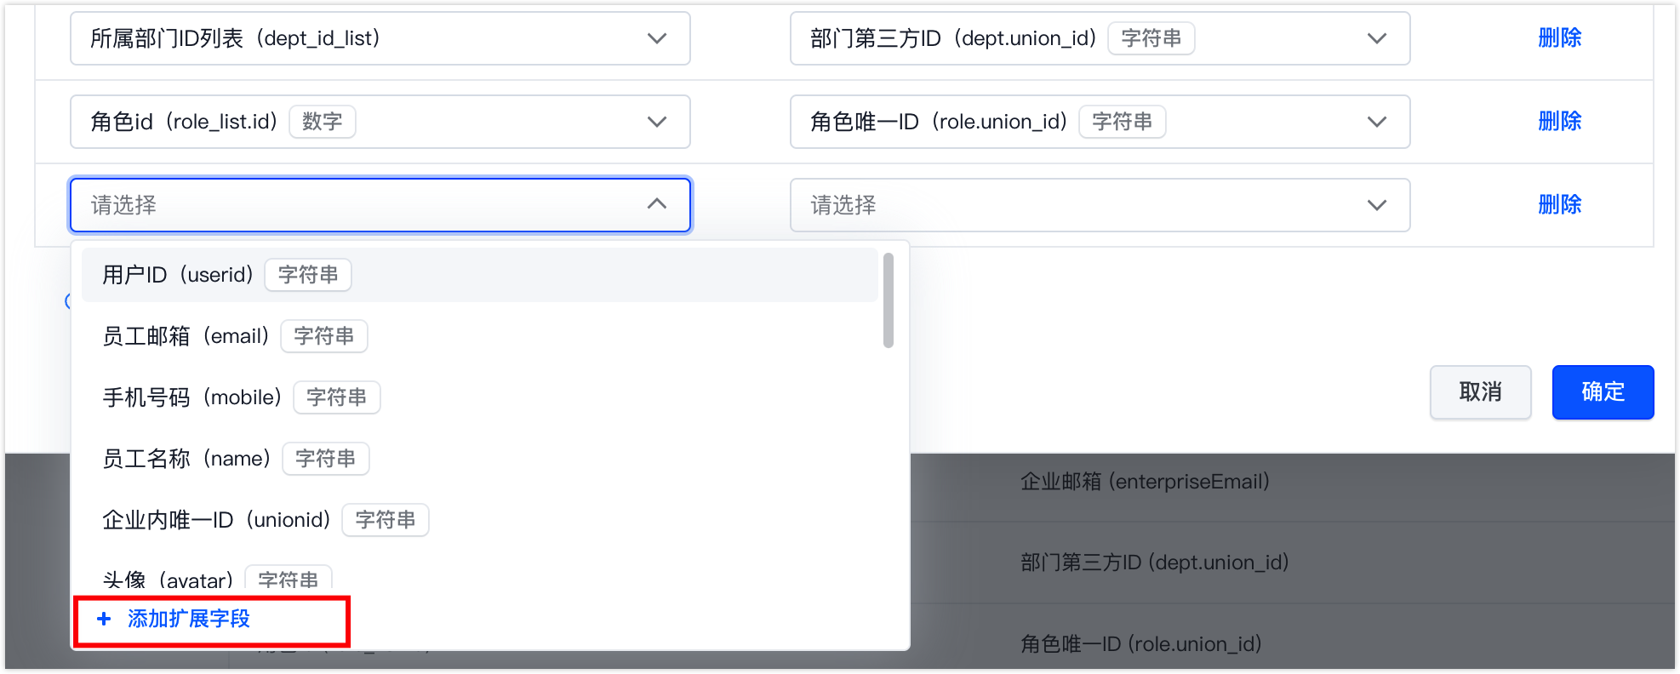Select 员工邮箱 (email) option
Viewport: 1680px width, 674px height.
coord(480,336)
